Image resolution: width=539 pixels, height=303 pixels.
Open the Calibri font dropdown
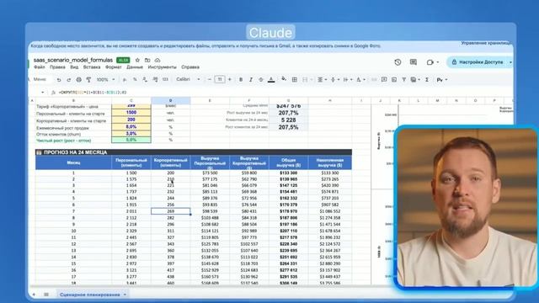click(188, 79)
